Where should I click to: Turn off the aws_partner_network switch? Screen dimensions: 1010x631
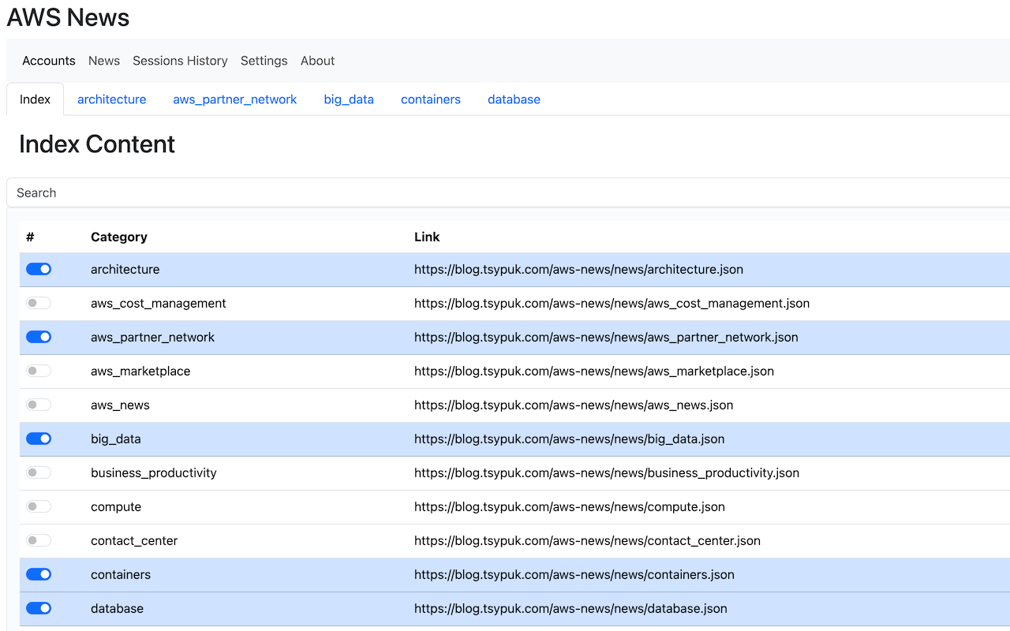38,337
